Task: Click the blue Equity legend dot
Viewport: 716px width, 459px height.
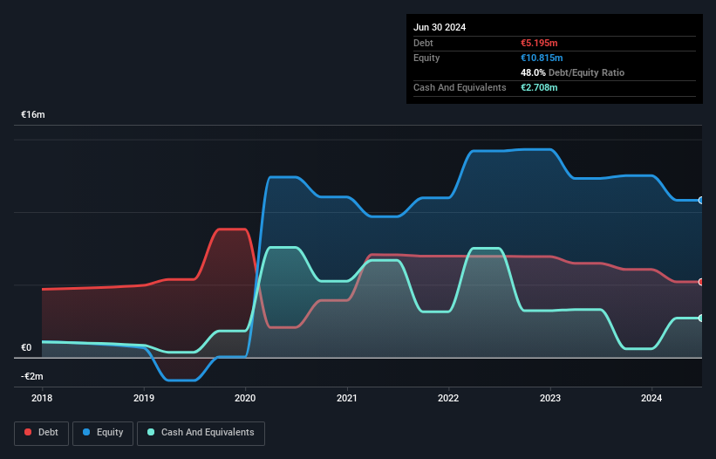Action: 86,432
